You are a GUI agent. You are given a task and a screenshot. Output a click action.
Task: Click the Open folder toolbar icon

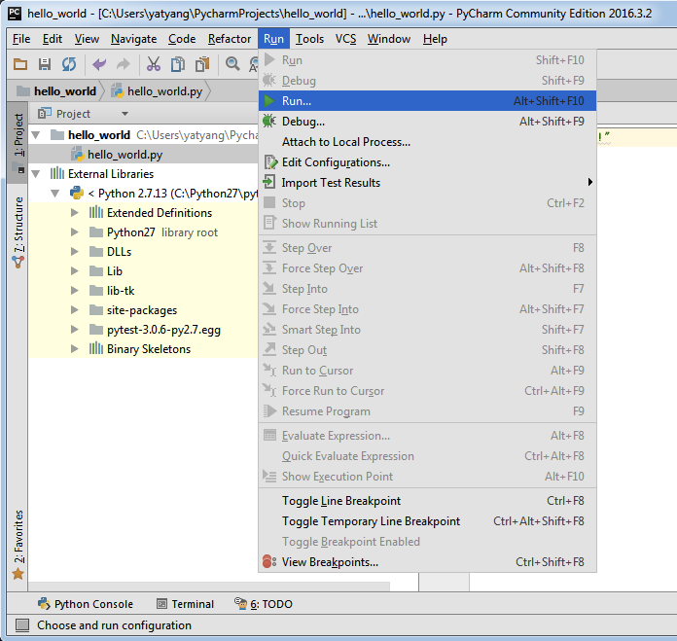pos(20,65)
